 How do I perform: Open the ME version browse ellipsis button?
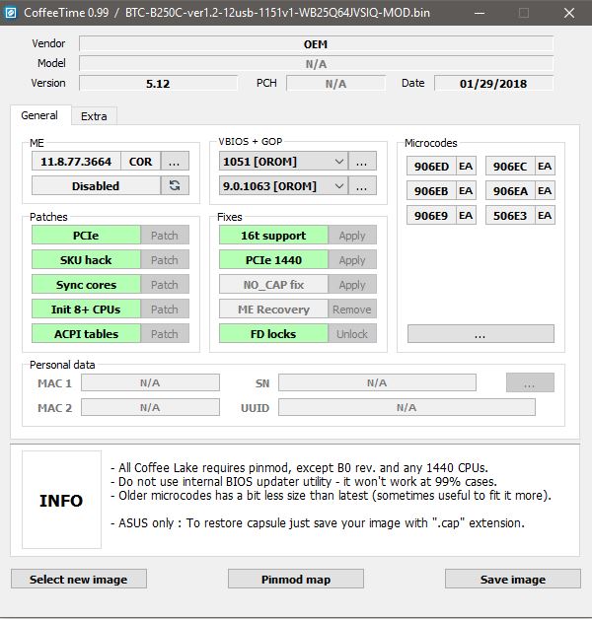tap(175, 162)
